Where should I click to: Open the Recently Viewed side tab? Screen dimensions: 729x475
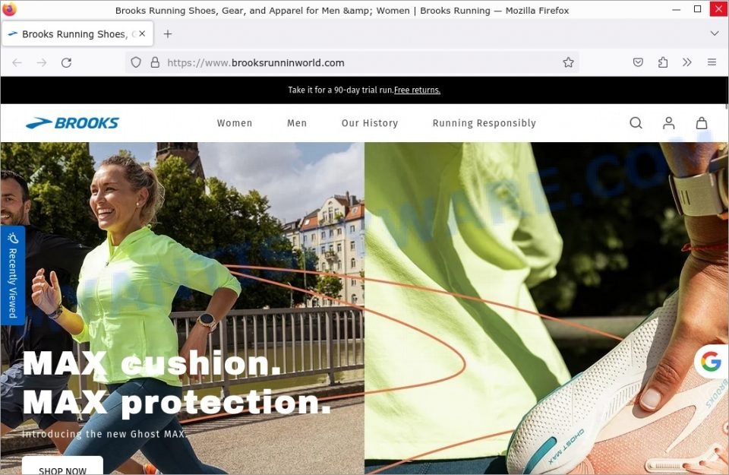pyautogui.click(x=13, y=275)
